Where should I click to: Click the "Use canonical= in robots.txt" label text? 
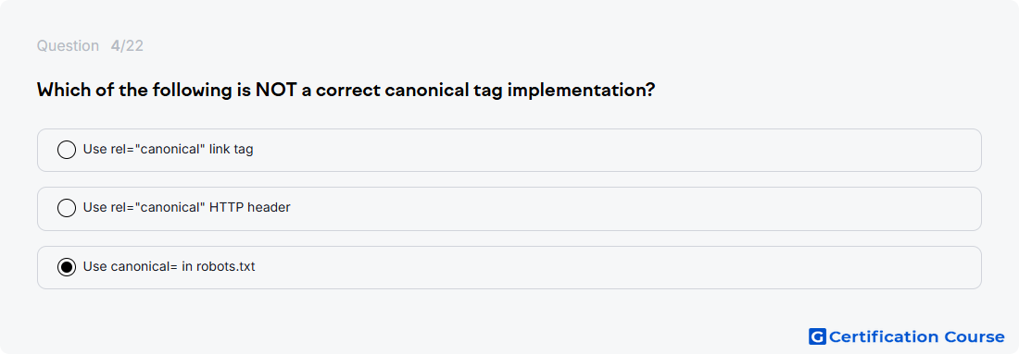169,266
